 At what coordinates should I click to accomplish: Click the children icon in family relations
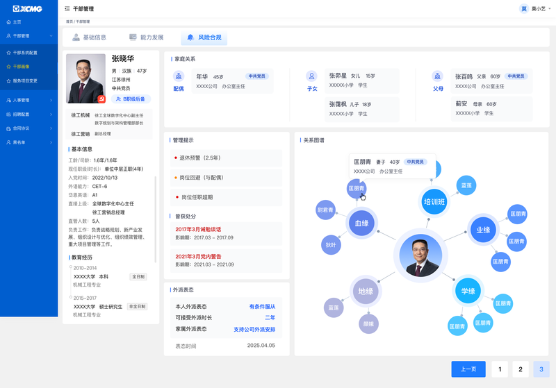pos(311,76)
